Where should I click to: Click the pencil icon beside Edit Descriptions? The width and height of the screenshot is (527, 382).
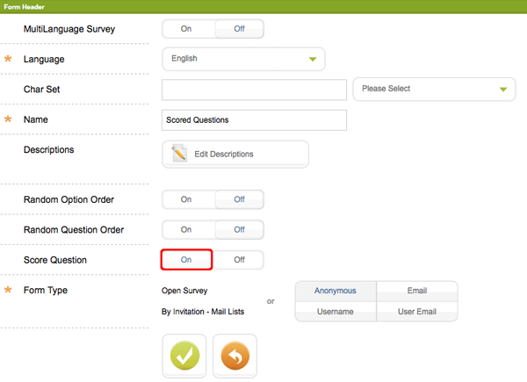180,154
